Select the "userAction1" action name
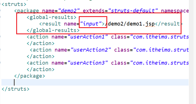The width and height of the screenshot is (196, 104). click(88, 37)
